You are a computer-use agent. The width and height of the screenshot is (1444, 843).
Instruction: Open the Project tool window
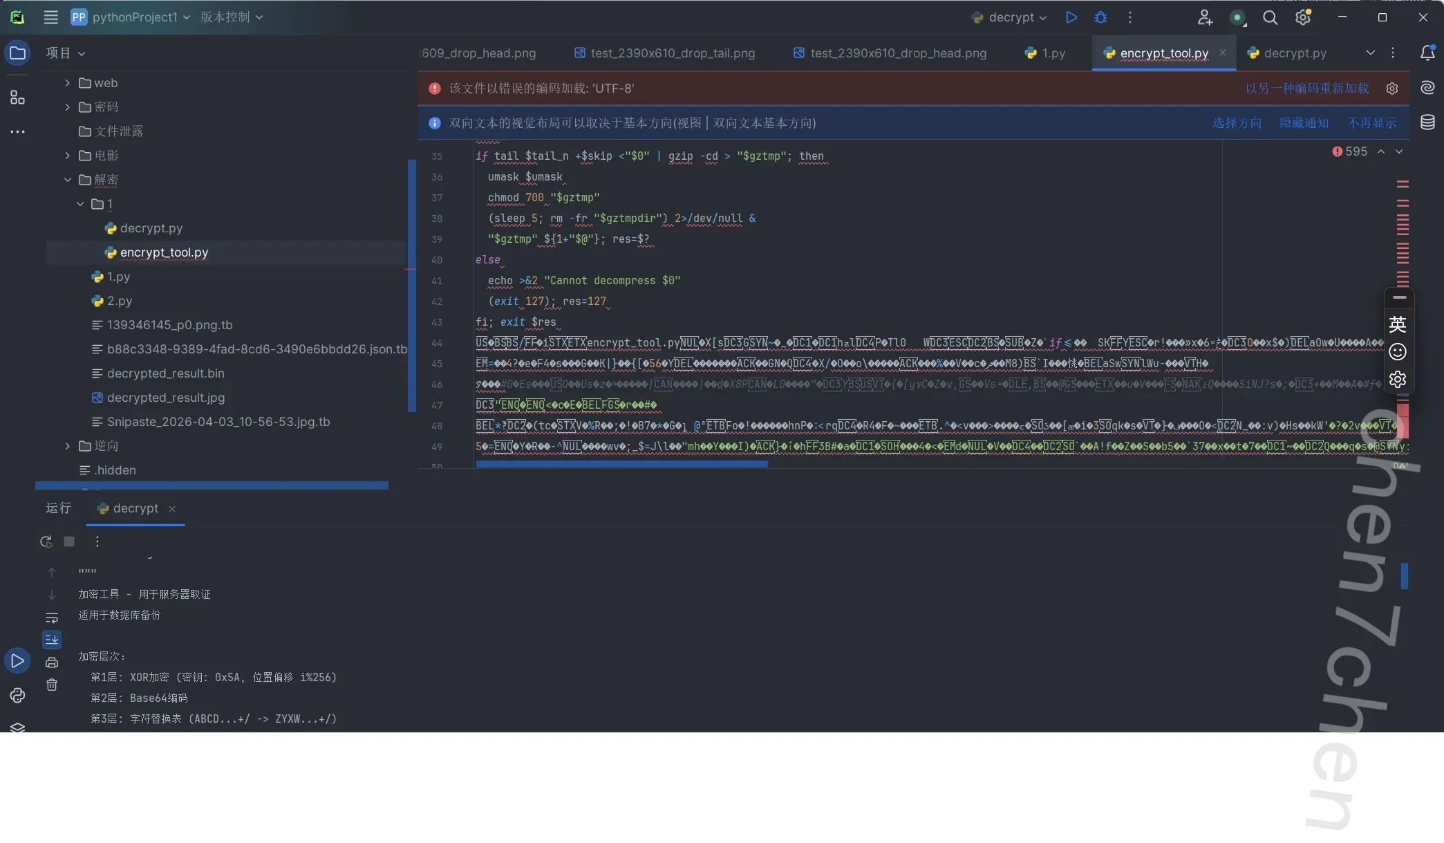point(17,53)
